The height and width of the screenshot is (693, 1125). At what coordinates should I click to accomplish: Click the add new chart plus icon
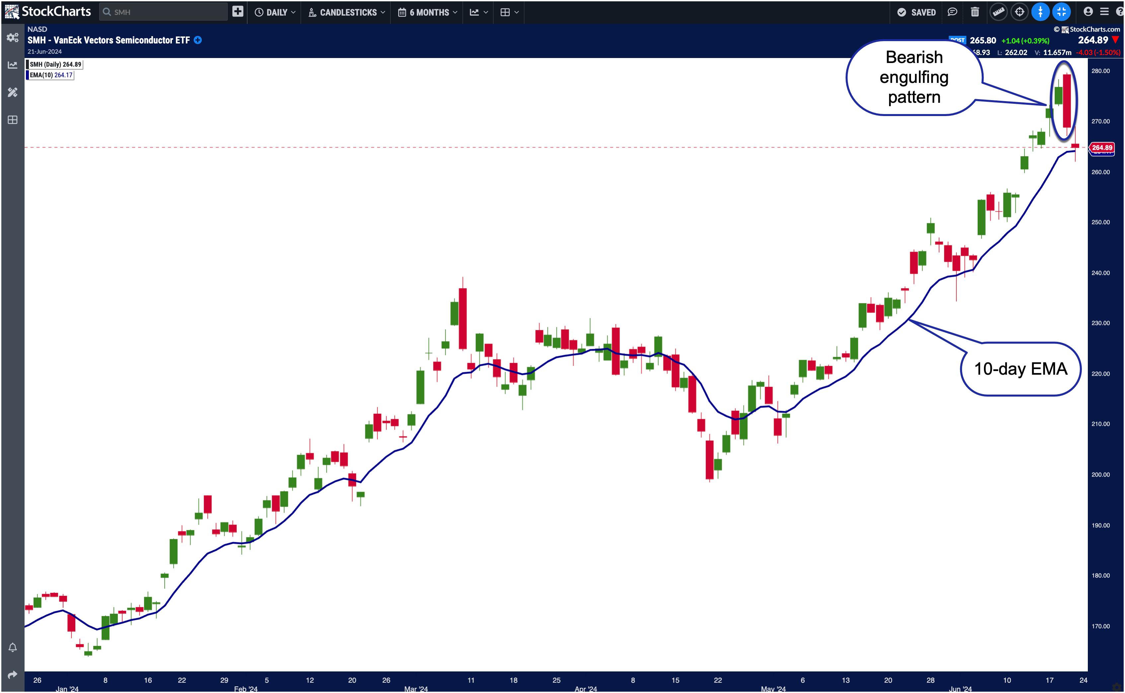pos(238,12)
